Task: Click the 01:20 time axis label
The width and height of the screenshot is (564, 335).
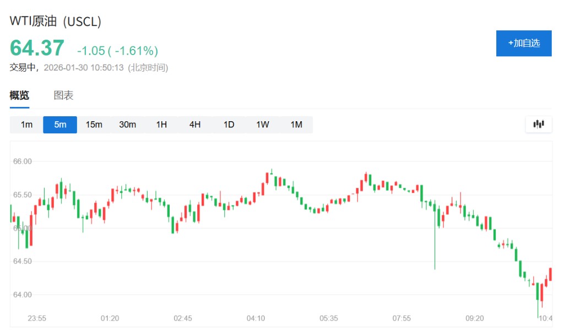Action: tap(110, 318)
